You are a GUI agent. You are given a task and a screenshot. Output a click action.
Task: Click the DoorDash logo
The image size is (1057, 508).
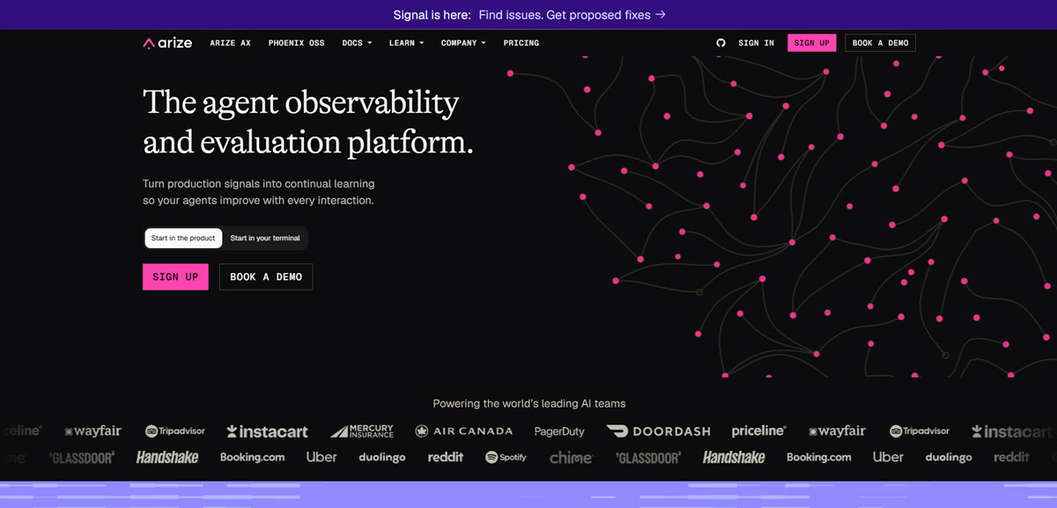click(658, 431)
